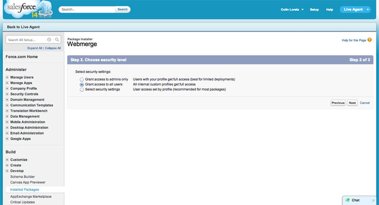Click Develop label in Build

click(x=17, y=171)
